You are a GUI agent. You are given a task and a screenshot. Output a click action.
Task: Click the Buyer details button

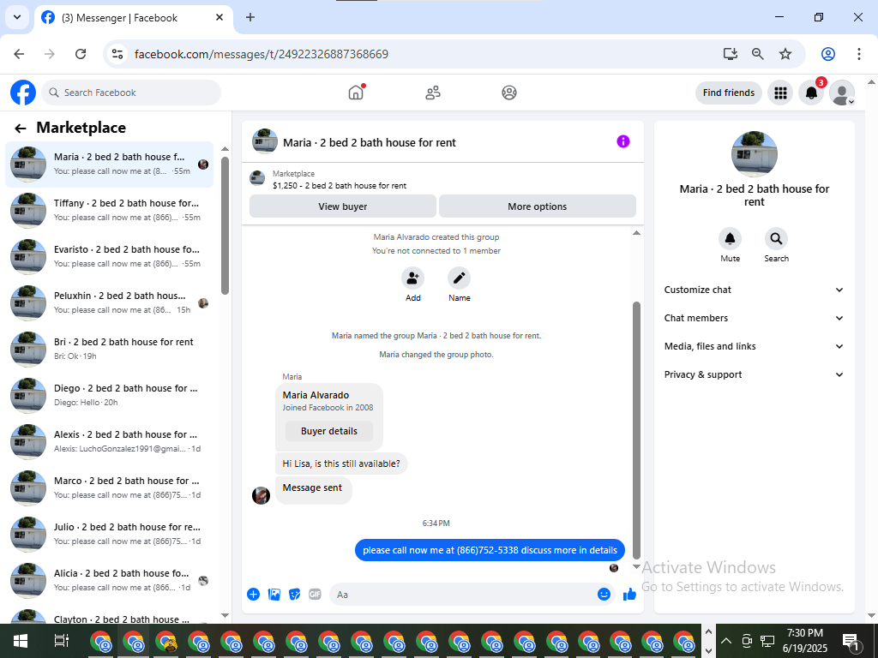pyautogui.click(x=329, y=432)
